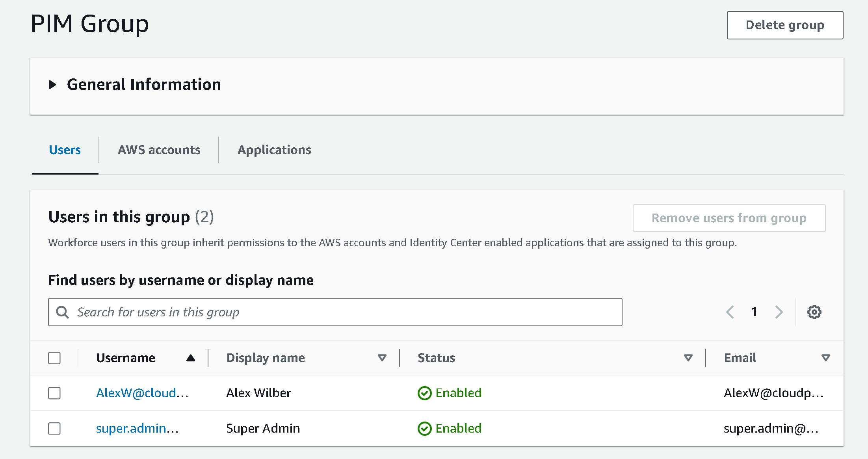
Task: Sort by Status column arrow
Action: coord(688,358)
